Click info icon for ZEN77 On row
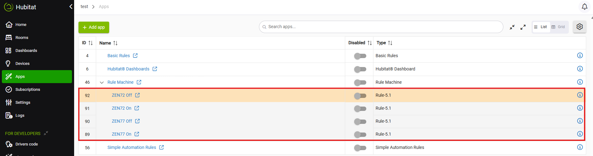593x156 pixels. click(580, 134)
